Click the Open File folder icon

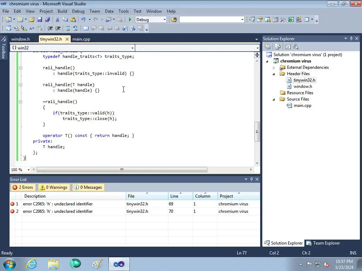pyautogui.click(x=32, y=20)
